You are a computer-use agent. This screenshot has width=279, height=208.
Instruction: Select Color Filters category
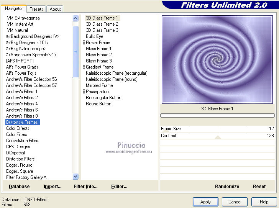click(16, 134)
